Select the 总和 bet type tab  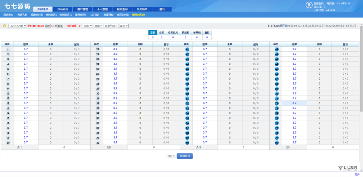162,33
